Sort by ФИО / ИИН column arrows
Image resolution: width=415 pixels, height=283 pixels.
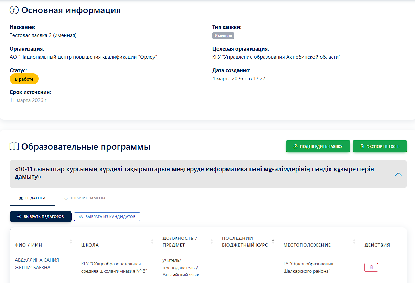71,242
